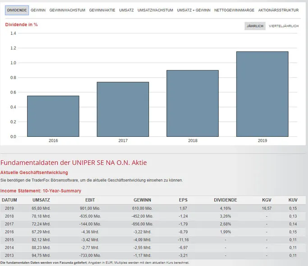Click the KGV column header
308x266 pixels.
(x=267, y=200)
